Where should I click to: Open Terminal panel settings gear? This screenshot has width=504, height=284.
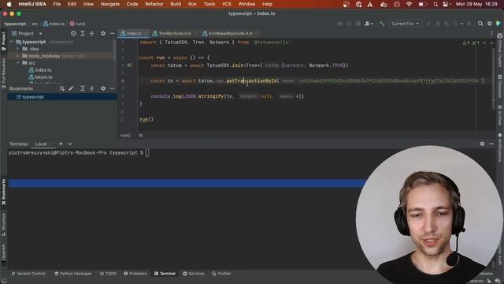tap(482, 144)
